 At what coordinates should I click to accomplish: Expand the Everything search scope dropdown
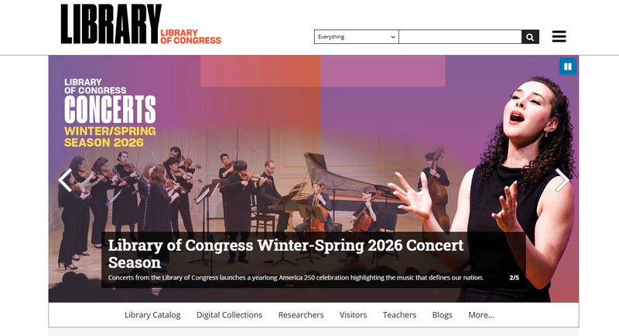(357, 37)
